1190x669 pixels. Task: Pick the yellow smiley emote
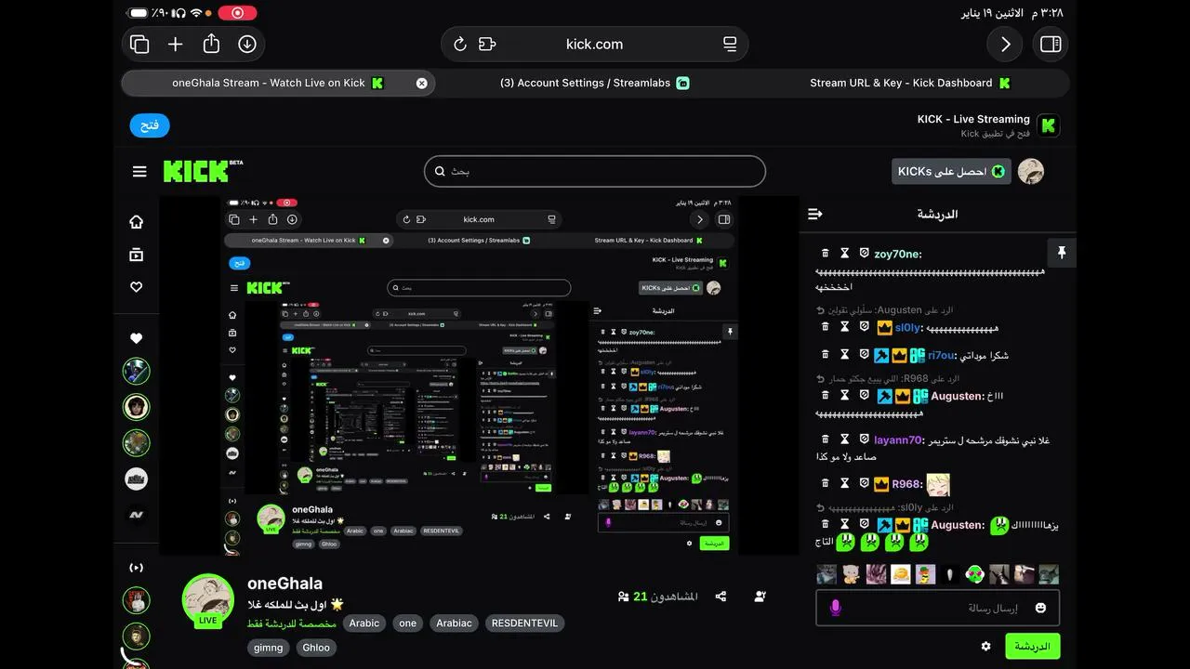point(900,574)
